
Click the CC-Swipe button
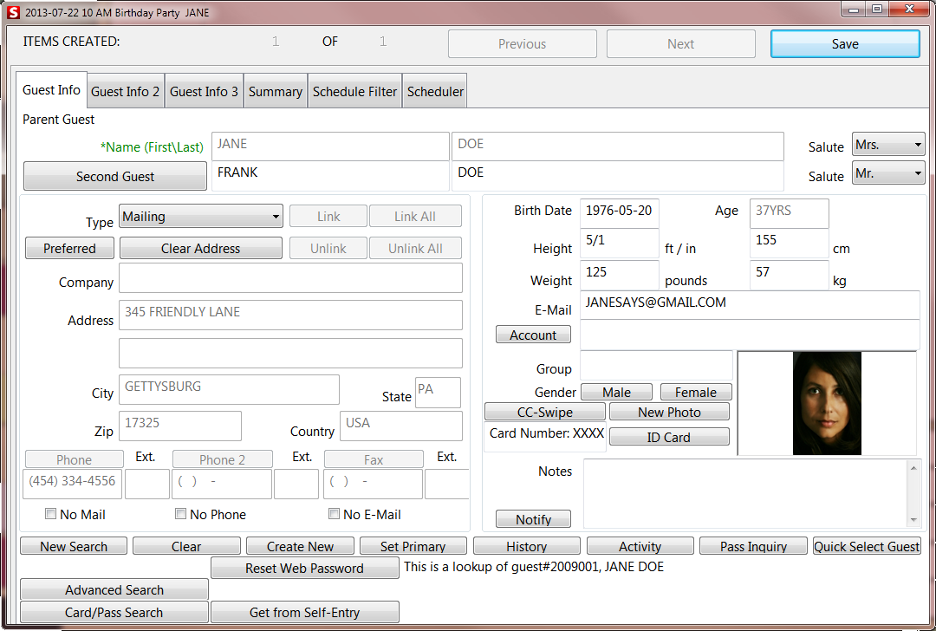[545, 412]
